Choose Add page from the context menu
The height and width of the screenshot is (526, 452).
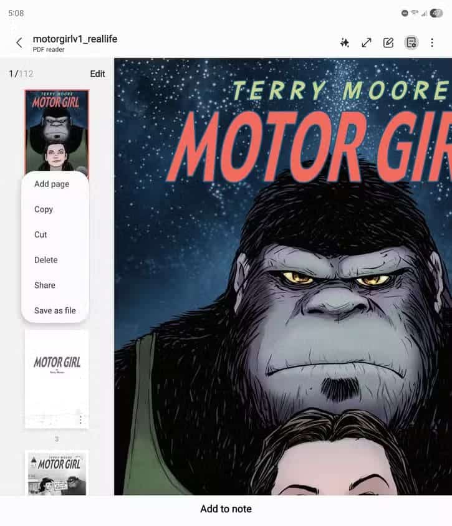click(52, 184)
